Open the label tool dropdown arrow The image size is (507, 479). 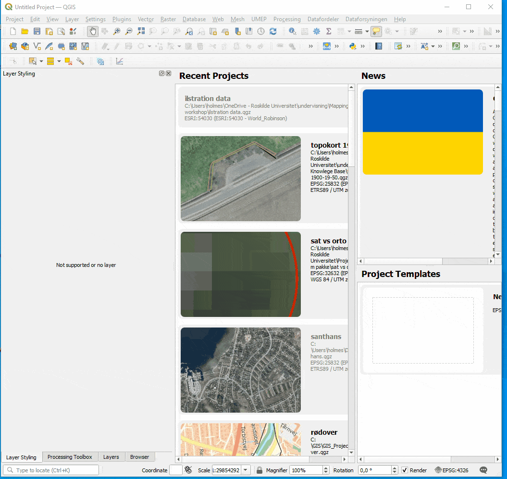433,46
